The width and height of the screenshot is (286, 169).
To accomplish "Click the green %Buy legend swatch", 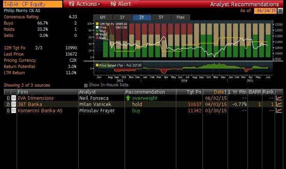I will (97, 31).
